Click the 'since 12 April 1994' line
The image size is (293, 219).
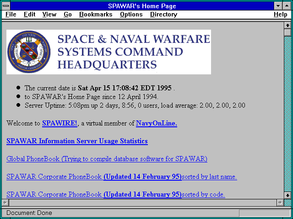92,97
